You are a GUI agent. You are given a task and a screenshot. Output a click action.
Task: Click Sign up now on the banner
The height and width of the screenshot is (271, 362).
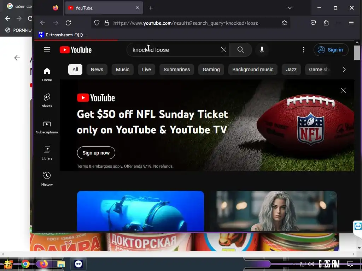pos(96,153)
